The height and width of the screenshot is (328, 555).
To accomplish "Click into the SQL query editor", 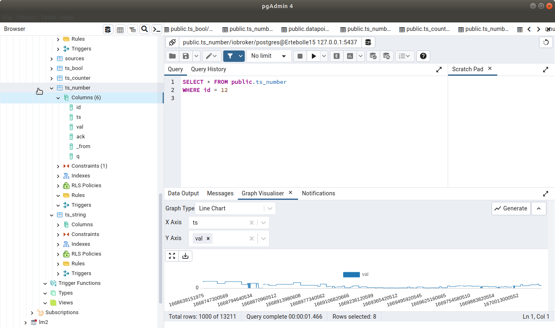I will (314, 131).
